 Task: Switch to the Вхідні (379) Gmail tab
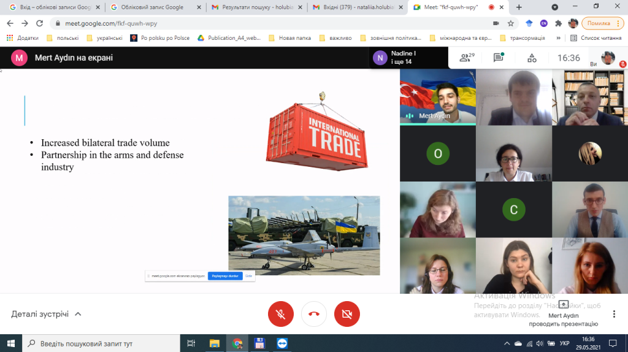pyautogui.click(x=354, y=7)
